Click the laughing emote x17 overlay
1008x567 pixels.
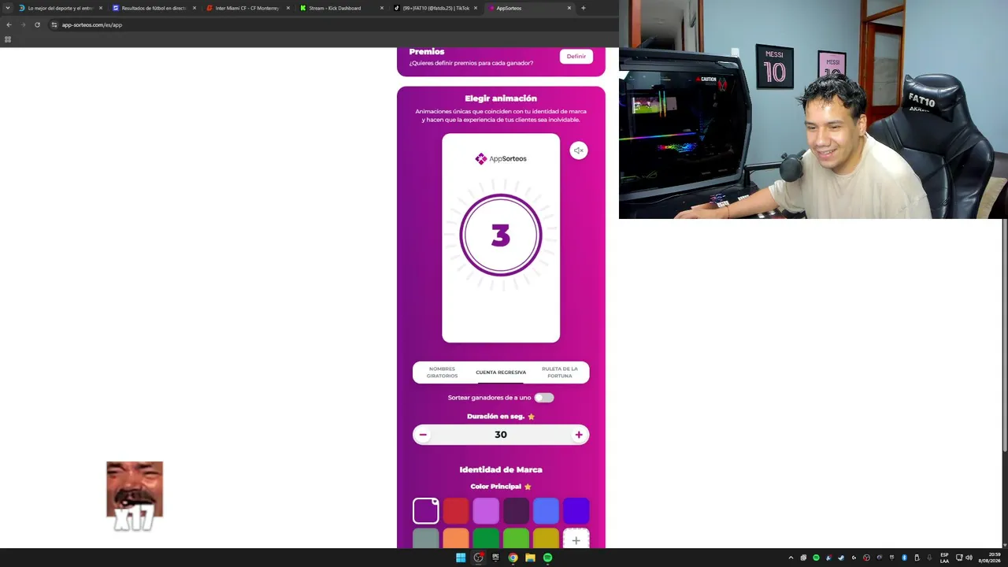(135, 496)
